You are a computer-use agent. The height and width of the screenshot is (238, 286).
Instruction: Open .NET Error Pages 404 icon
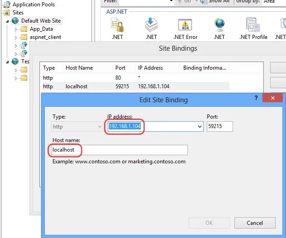tap(185, 24)
